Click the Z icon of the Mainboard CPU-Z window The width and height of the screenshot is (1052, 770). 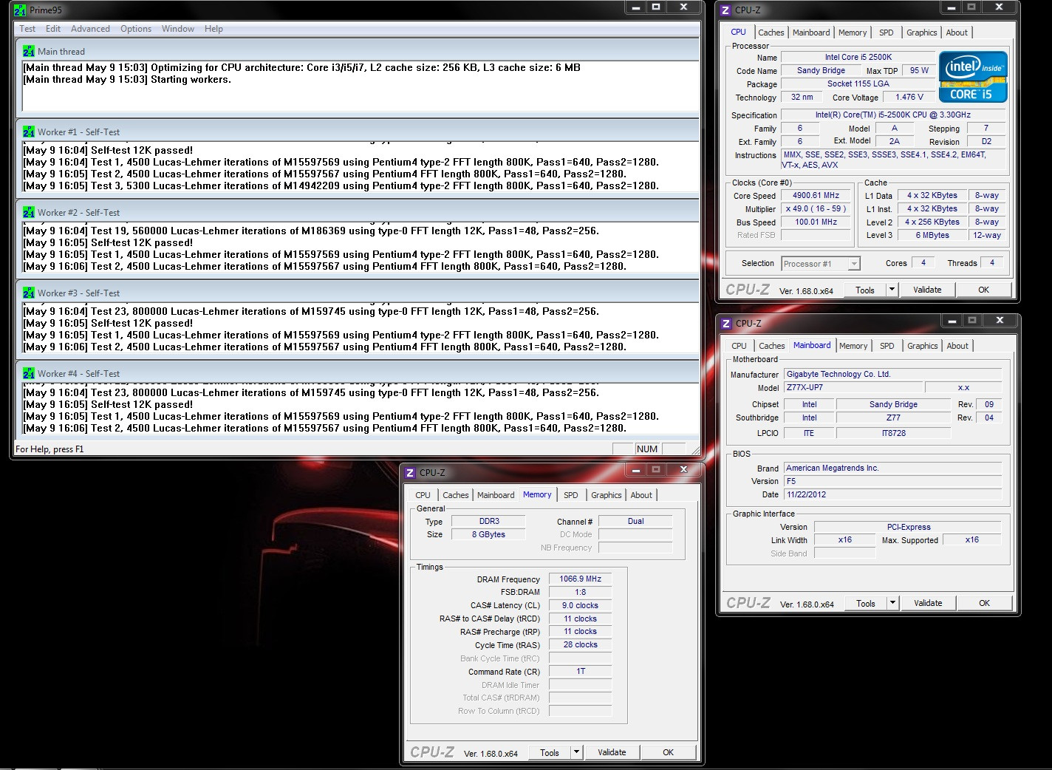726,324
